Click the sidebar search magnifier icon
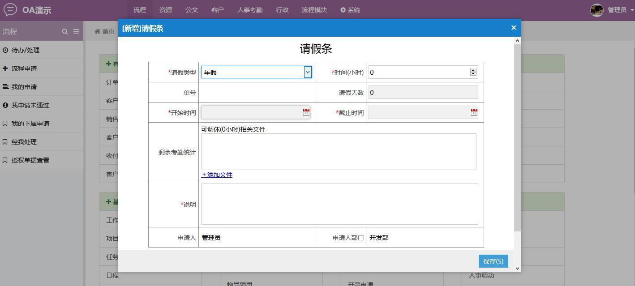The width and height of the screenshot is (635, 286). [x=65, y=31]
